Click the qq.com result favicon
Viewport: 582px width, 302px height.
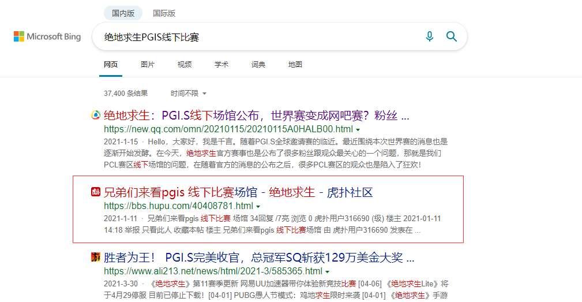96,115
